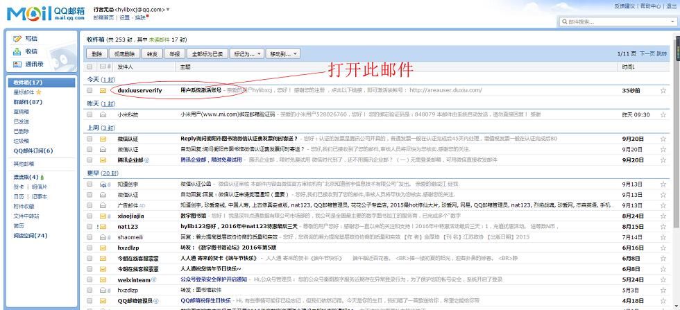Open QQ邮件订阅(6)
This screenshot has width=680, height=310.
33,151
